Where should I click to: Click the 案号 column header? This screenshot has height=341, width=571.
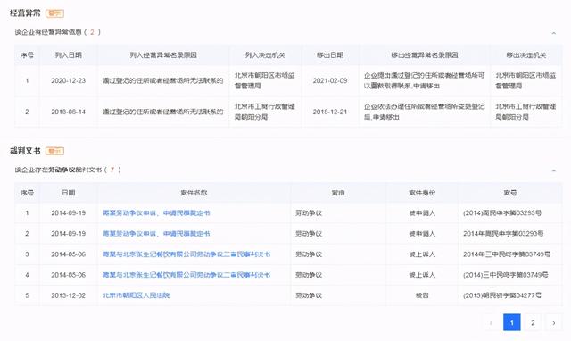[x=509, y=193]
